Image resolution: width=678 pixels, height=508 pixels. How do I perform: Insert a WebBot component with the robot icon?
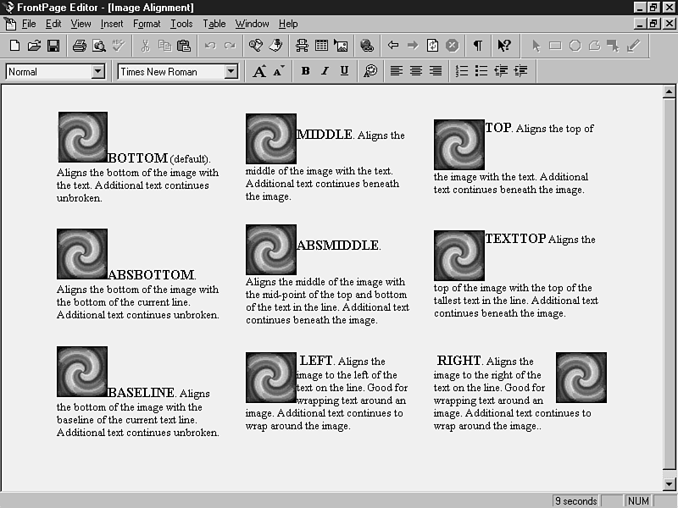tap(302, 46)
